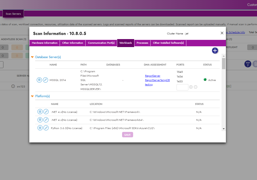The height and width of the screenshot is (180, 257).
Task: Click the C:\Windows\Microsoft.NET\Framework64\ location
Action: 116,120
